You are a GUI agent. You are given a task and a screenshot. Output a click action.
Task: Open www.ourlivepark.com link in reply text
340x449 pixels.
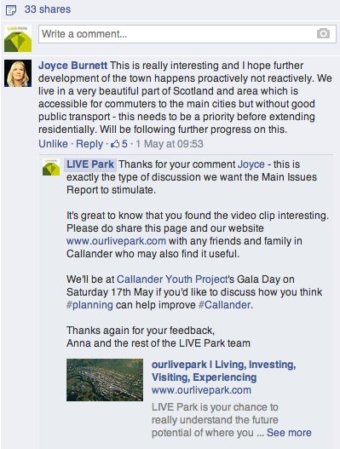click(116, 241)
